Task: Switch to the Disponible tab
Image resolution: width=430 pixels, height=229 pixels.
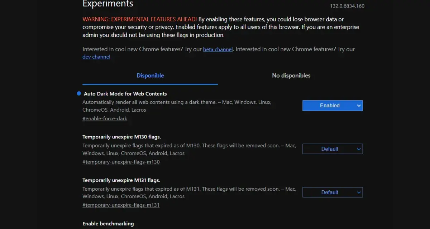Action: (150, 75)
